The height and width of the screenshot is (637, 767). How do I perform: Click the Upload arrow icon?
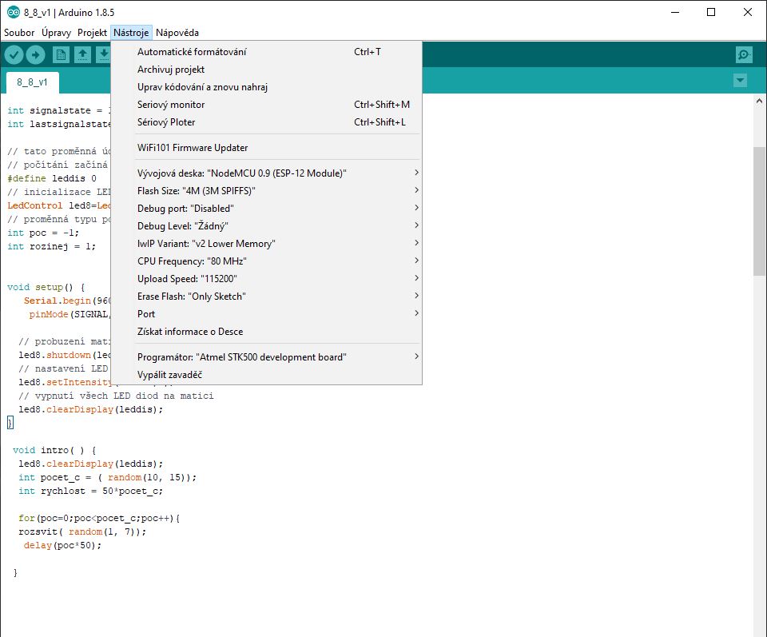point(36,54)
